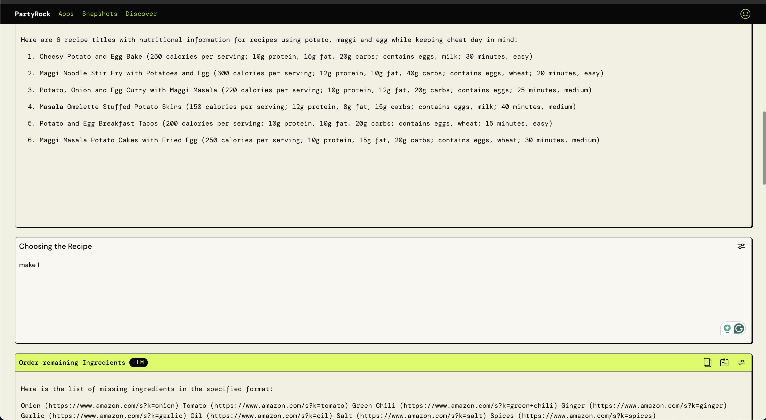This screenshot has width=766, height=420.
Task: Click the 'Choosing the Recipe' widget title
Action: [x=55, y=246]
